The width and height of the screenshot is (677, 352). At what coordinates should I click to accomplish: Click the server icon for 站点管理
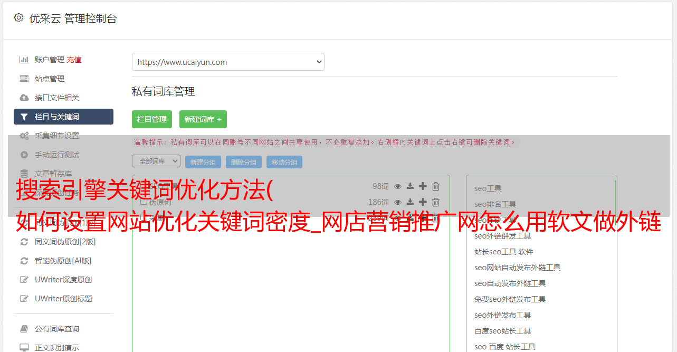pos(24,79)
